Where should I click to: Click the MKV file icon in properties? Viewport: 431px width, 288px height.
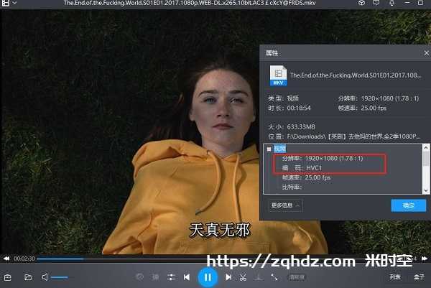pos(278,75)
